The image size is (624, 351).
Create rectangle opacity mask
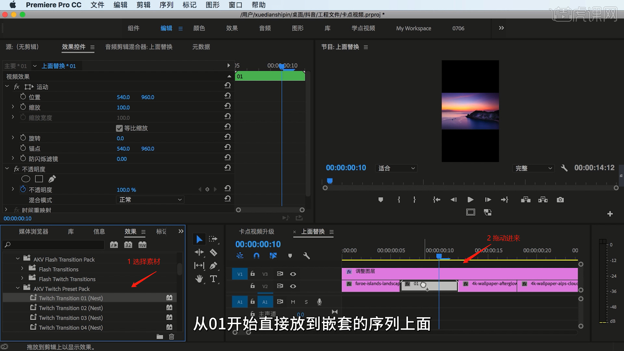click(x=39, y=179)
